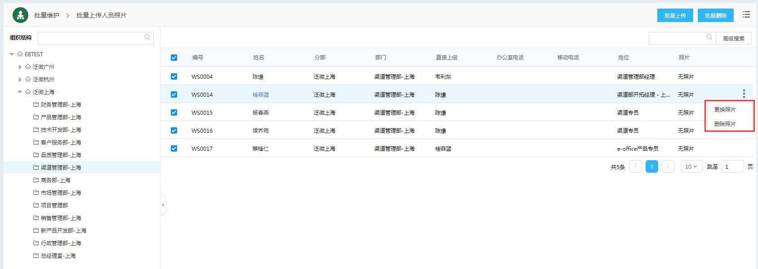Click the folder icon beside 项目管理部
This screenshot has height=269, width=758.
tap(36, 205)
